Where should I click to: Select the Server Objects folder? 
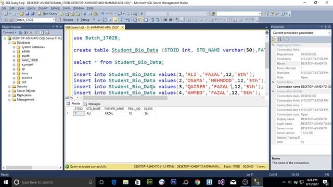[x=26, y=91]
